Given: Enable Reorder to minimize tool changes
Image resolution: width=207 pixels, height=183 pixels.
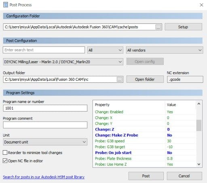Looking at the screenshot, I should pos(5,153).
